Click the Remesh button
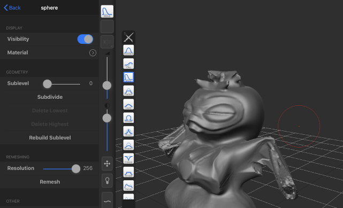 [x=50, y=182]
